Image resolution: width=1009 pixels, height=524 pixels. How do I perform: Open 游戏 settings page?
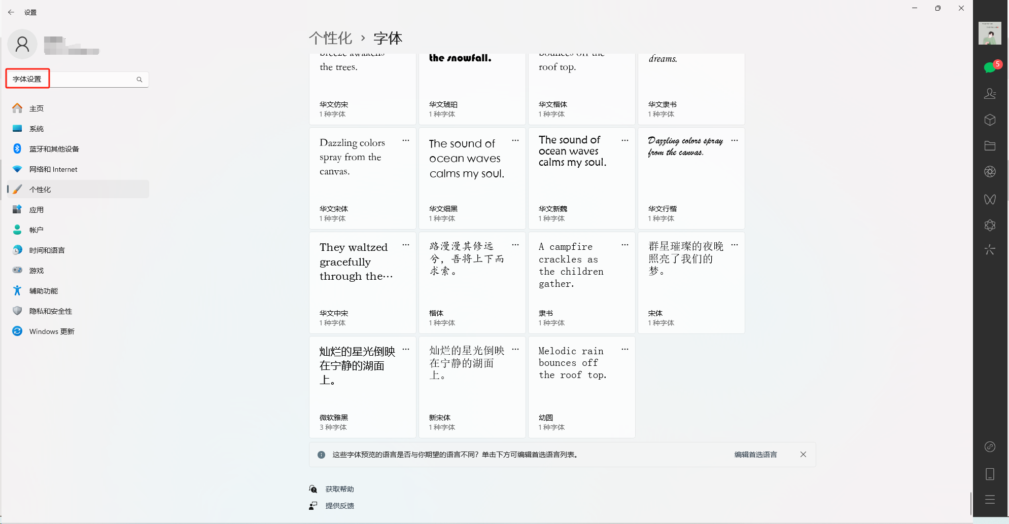[x=78, y=271]
